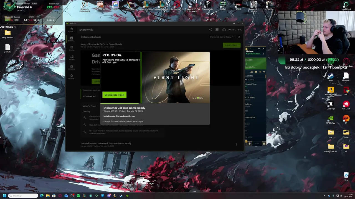Expand the 'Sterownik Game Ready' driver type dropdown
The width and height of the screenshot is (355, 199).
pyautogui.click(x=222, y=37)
